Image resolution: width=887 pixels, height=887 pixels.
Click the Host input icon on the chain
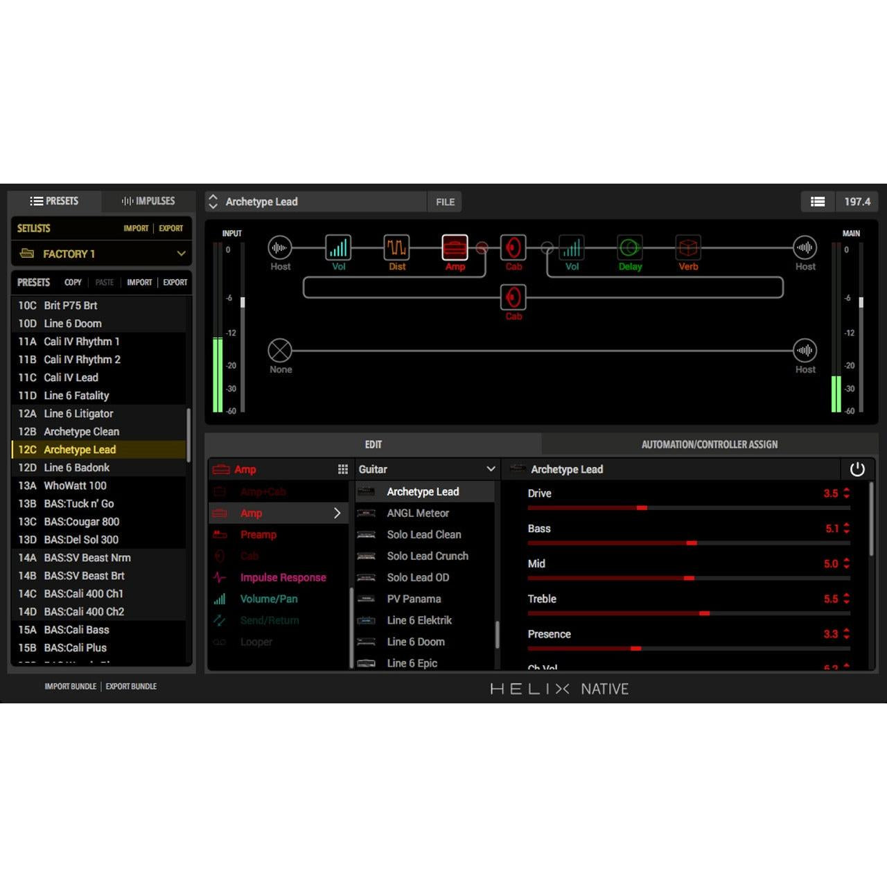tap(280, 248)
